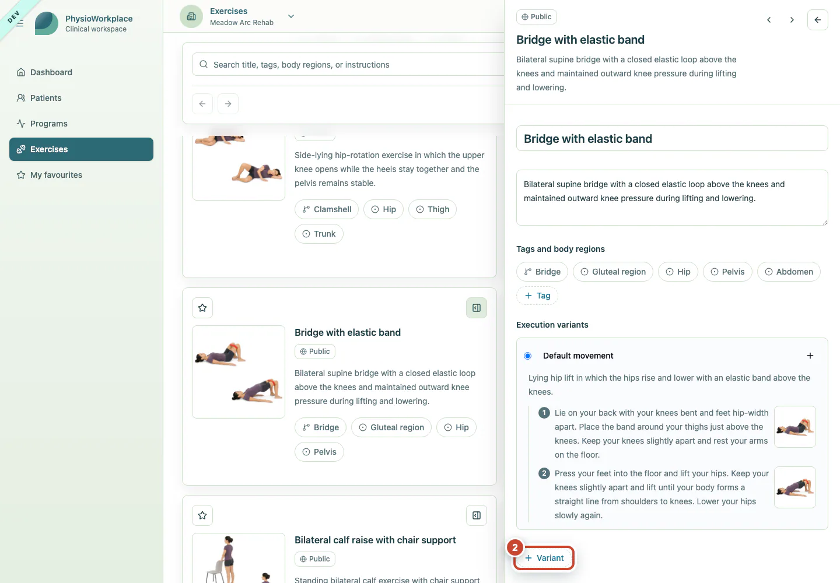This screenshot has width=840, height=583.
Task: Click the Bilateral calf raise card title
Action: click(x=375, y=540)
